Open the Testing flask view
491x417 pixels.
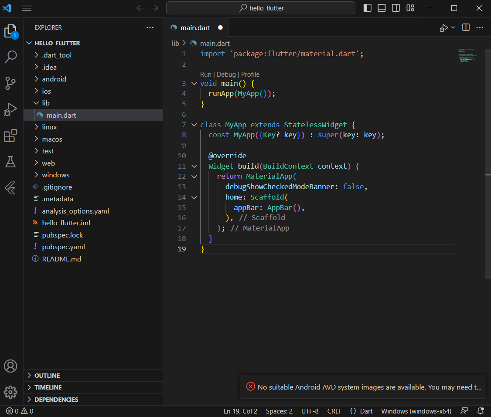pos(10,162)
